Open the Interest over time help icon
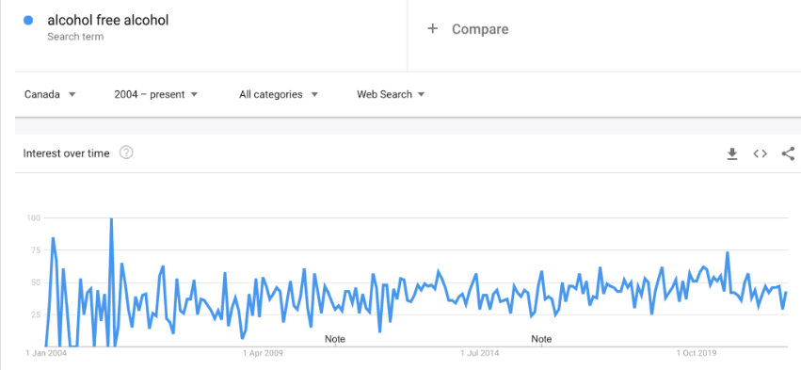Viewport: 801px width, 370px height. pyautogui.click(x=126, y=153)
